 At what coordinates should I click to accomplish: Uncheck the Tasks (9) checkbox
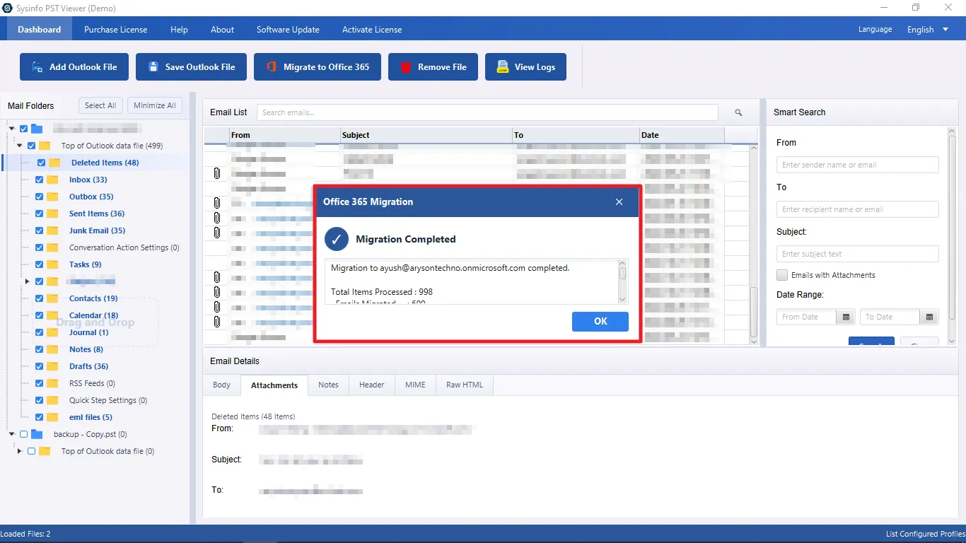(x=40, y=264)
